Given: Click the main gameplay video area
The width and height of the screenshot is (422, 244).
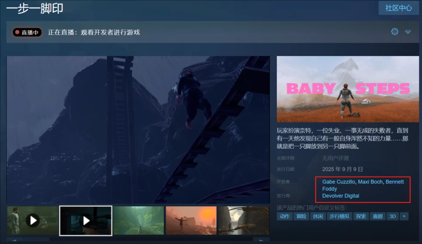Looking at the screenshot, I should 138,130.
